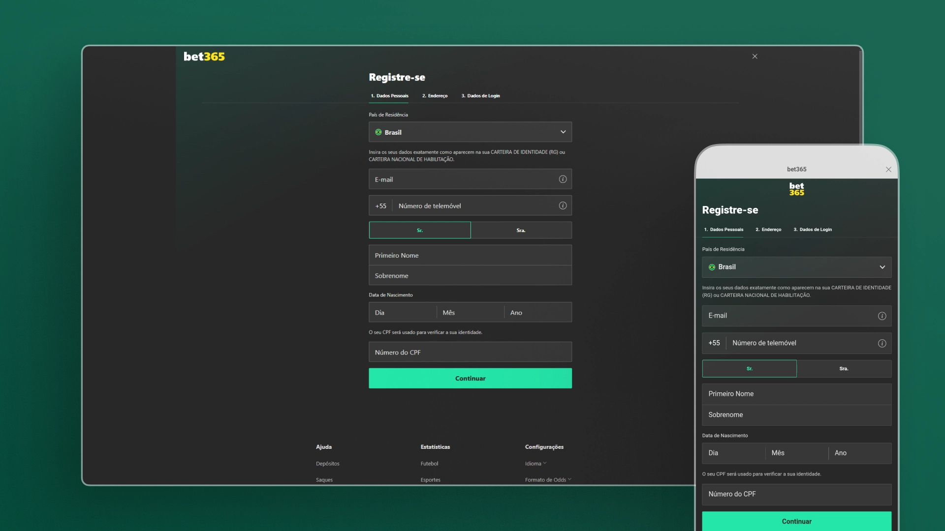Expand the Idioma setting in footer
The height and width of the screenshot is (531, 945).
(x=535, y=464)
